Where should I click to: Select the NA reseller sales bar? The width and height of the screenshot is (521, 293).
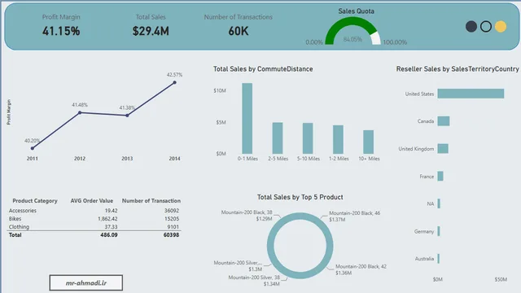[x=439, y=203]
